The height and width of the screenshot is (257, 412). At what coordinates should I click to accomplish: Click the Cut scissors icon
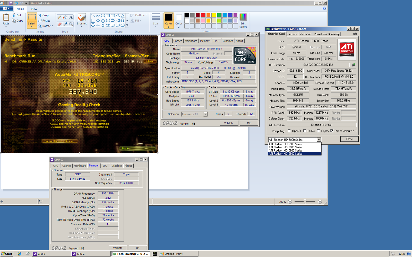pos(14,15)
